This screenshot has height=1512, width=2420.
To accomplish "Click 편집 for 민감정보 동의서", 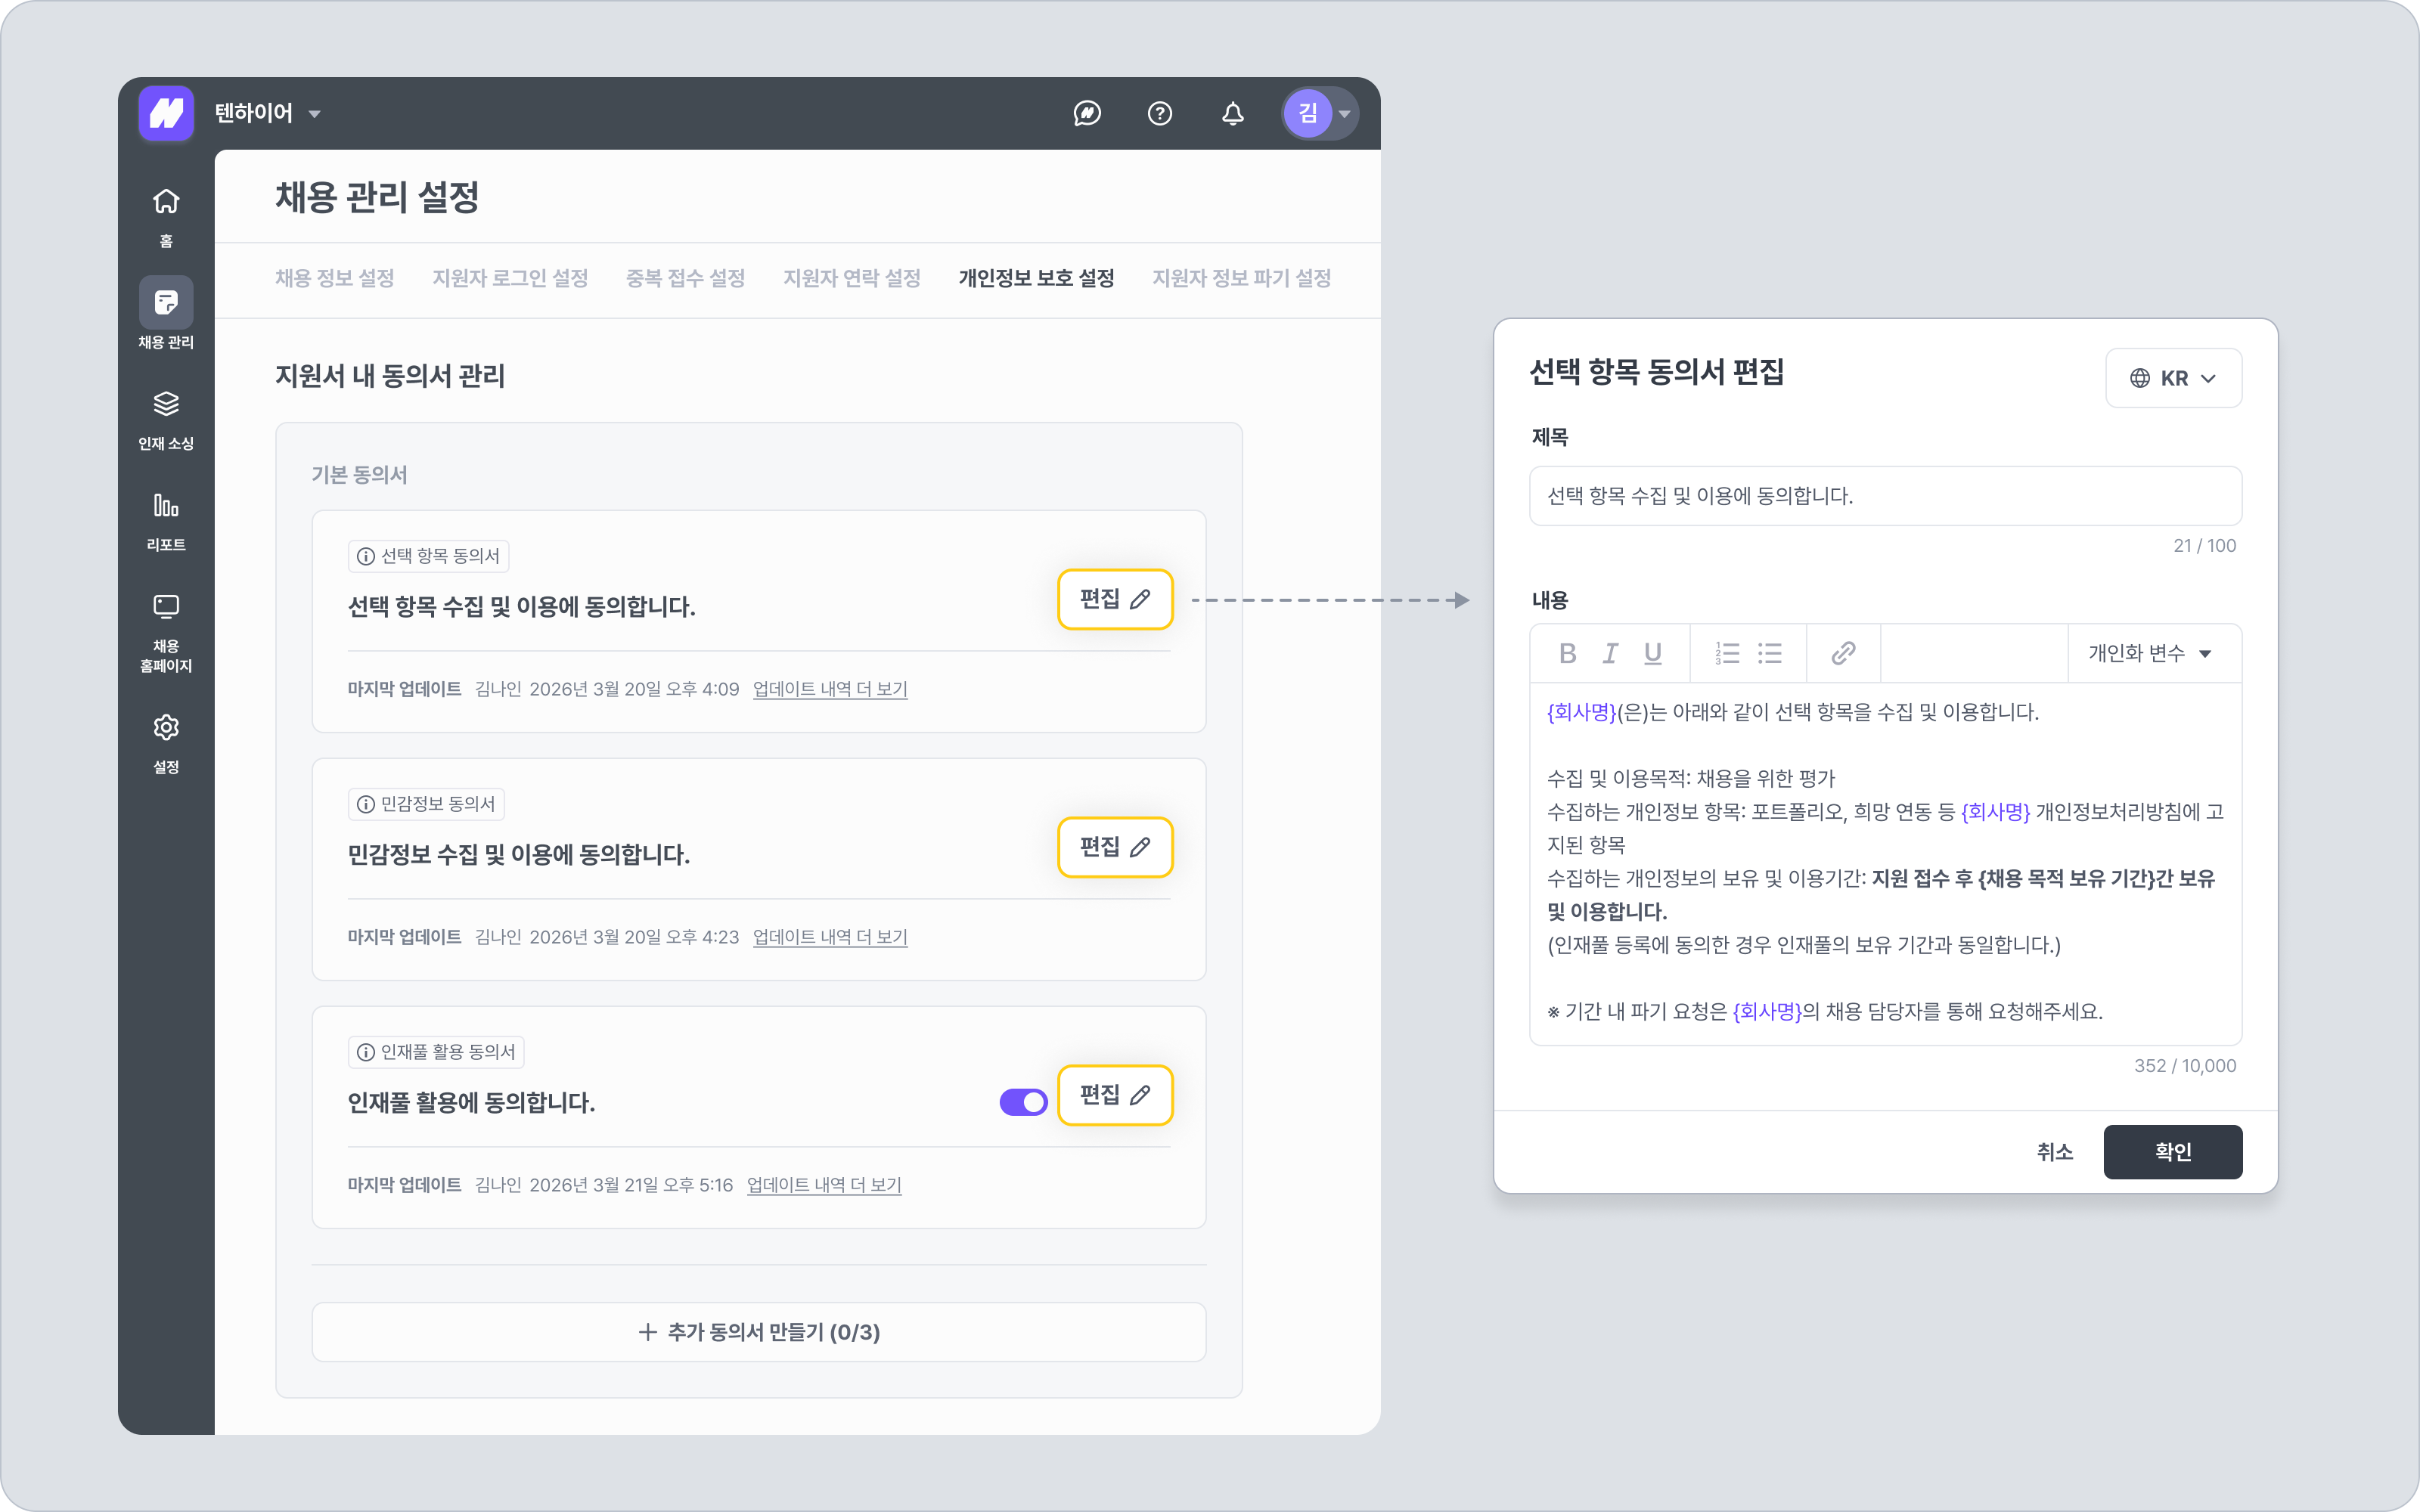I will [x=1115, y=847].
